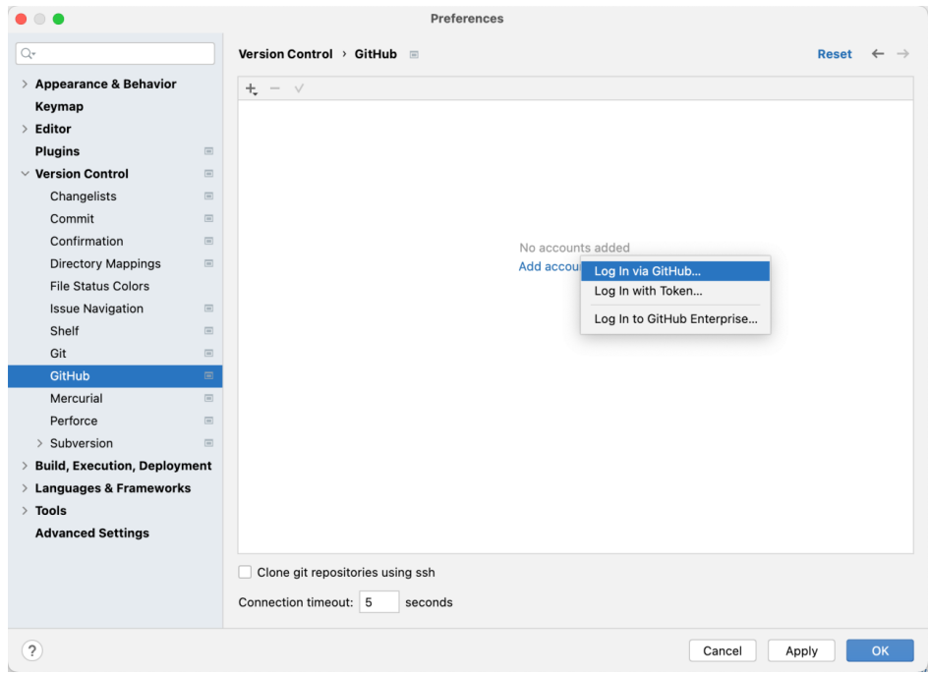Select Changelists under Version Control
928x674 pixels.
pyautogui.click(x=84, y=197)
